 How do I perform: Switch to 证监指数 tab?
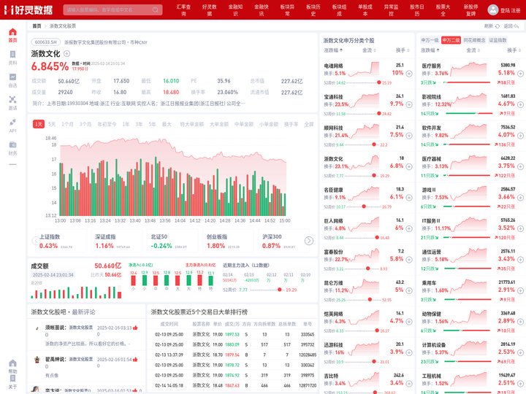point(498,40)
